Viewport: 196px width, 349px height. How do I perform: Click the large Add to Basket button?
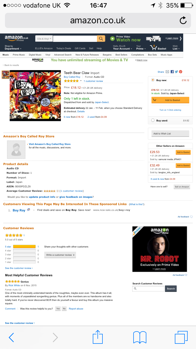click(x=170, y=100)
